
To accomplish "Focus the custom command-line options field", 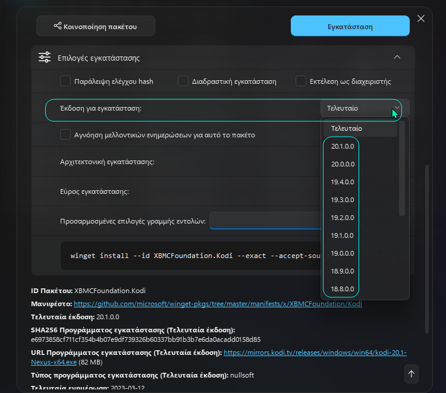I will click(265, 221).
